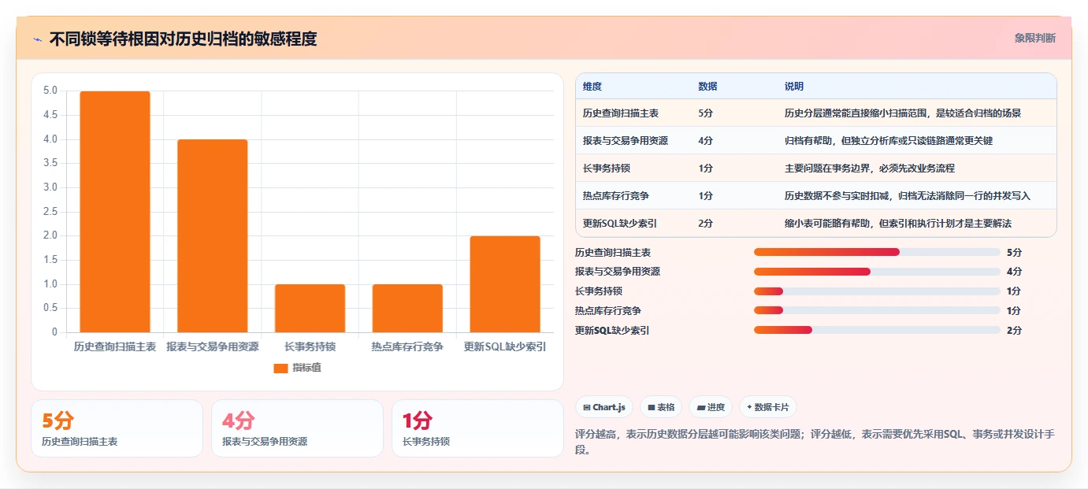Viewport: 1088px width, 489px height.
Task: Click the 更新SQL缺少索引 chart bar
Action: coord(505,284)
